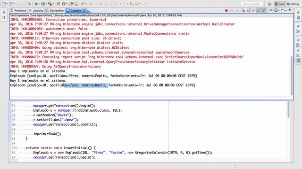Switch to the Debug perspective
The image size is (302, 169).
tap(293, 4)
